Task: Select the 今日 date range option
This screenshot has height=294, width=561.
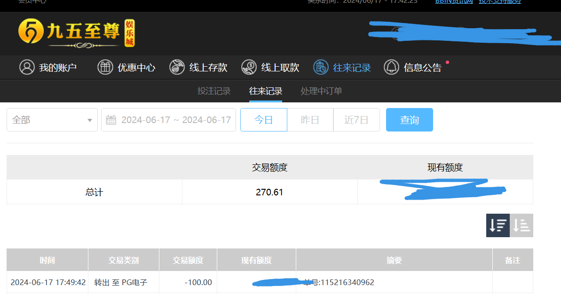Action: 263,120
